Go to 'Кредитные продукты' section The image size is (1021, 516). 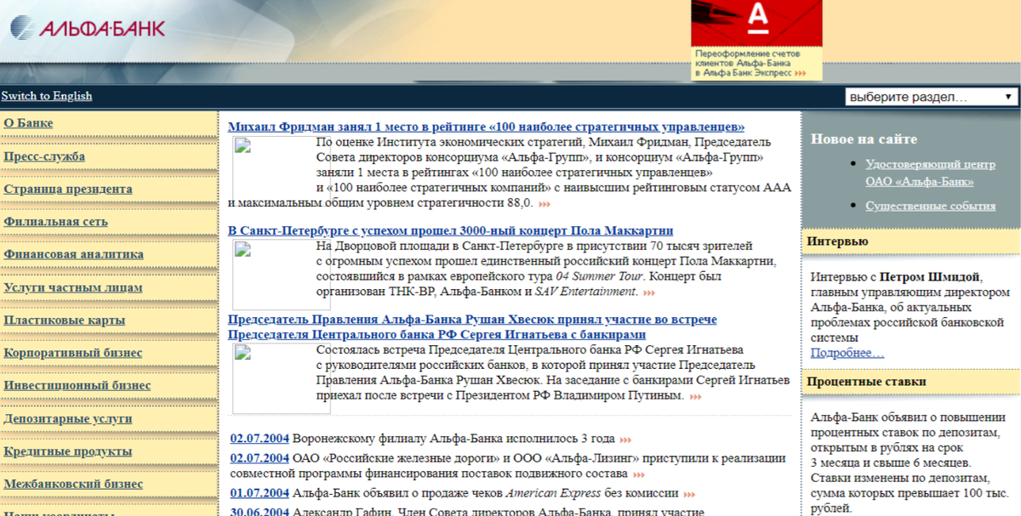tap(68, 451)
